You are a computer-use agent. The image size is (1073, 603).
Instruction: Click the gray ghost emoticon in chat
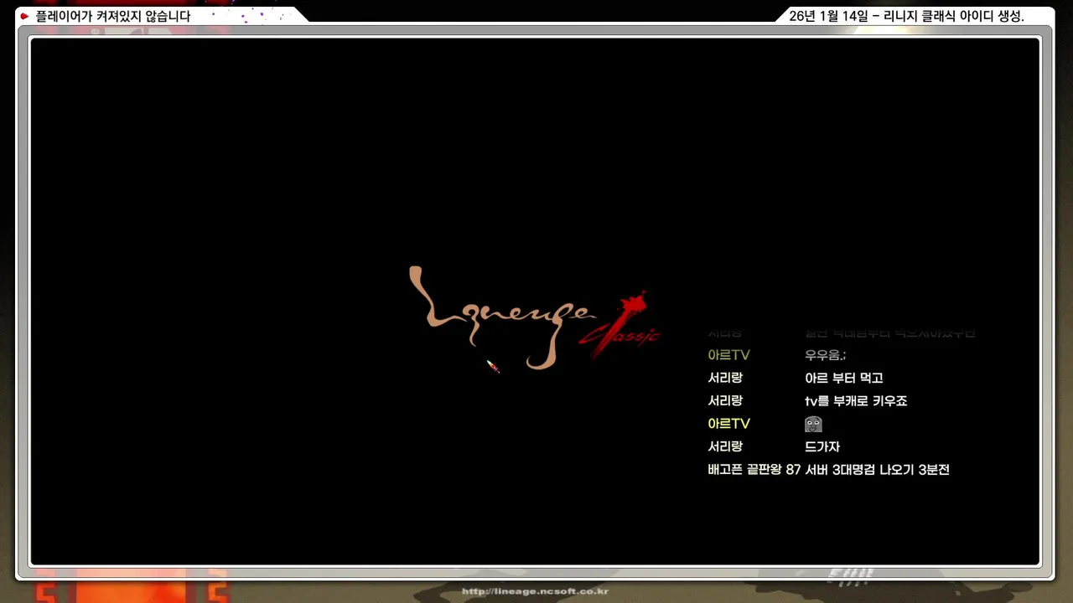click(813, 424)
